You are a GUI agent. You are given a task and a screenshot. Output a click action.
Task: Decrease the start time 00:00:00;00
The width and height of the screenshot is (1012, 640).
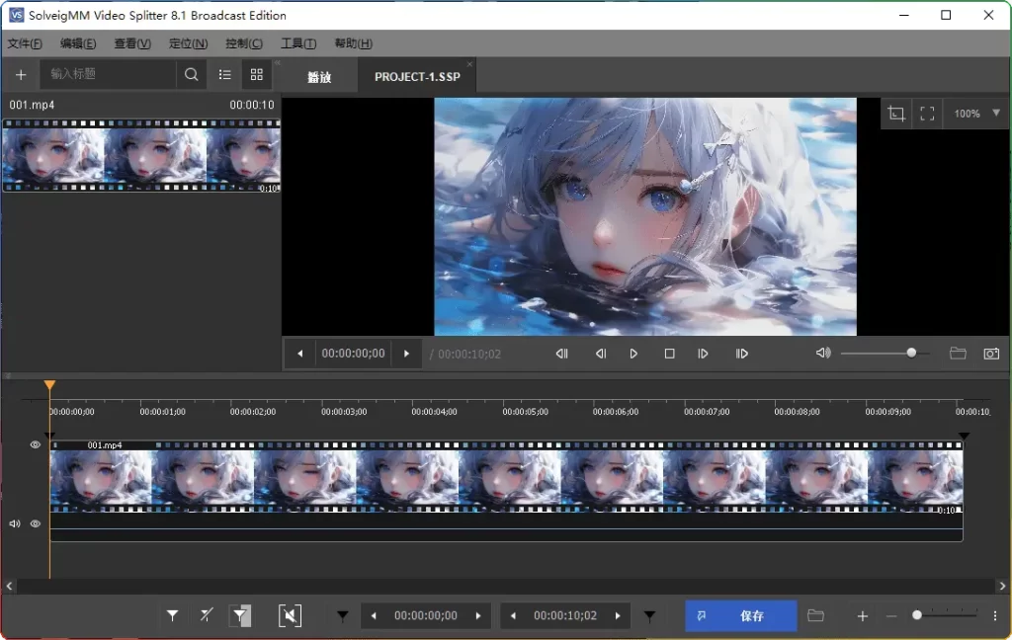pos(374,615)
